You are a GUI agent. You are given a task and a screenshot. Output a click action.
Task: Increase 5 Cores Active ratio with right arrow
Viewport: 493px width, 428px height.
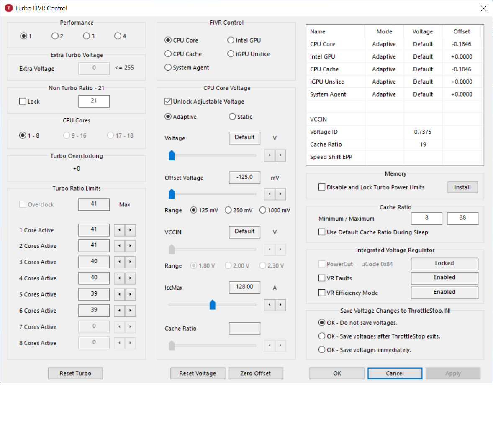tap(130, 294)
